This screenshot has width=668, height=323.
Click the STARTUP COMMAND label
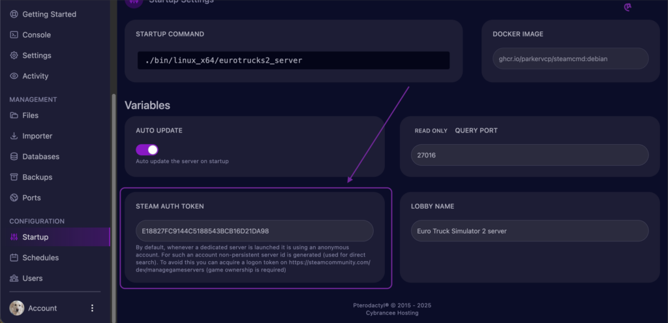pos(170,34)
